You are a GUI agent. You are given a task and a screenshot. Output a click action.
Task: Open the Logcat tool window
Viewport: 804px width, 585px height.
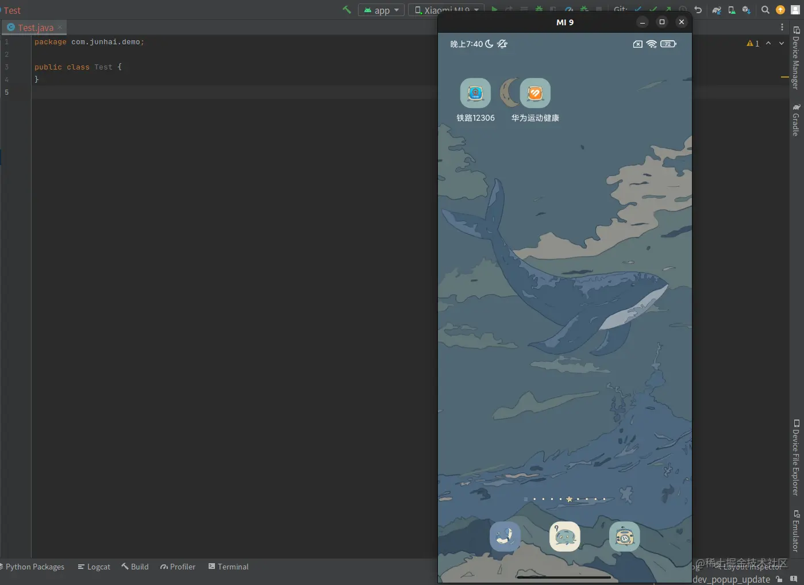pos(94,567)
